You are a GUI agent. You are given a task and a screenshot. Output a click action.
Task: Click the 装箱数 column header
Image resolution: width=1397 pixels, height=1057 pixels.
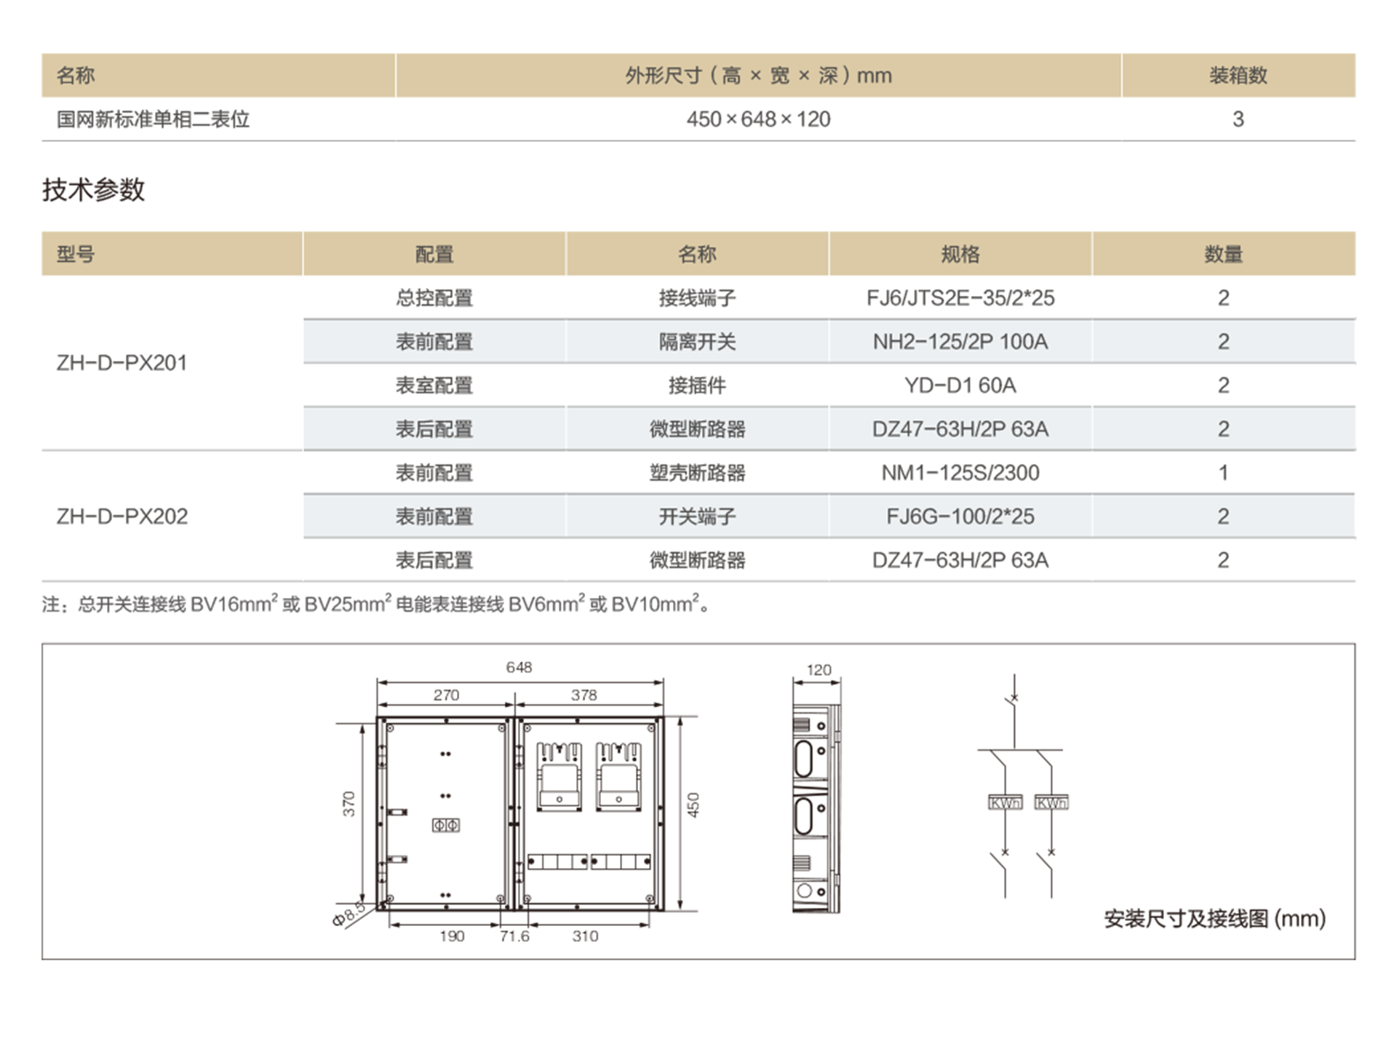1238,75
